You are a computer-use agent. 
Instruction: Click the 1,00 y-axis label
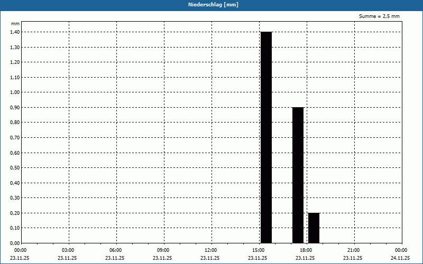pos(15,92)
